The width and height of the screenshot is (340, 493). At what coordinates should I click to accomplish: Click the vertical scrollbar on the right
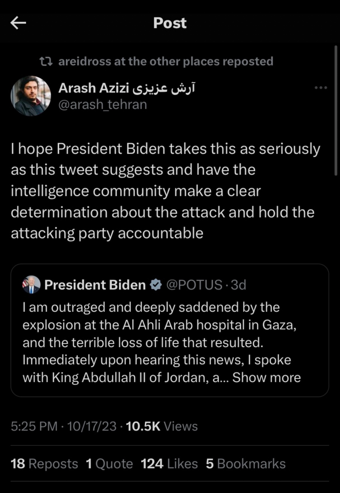point(336,111)
